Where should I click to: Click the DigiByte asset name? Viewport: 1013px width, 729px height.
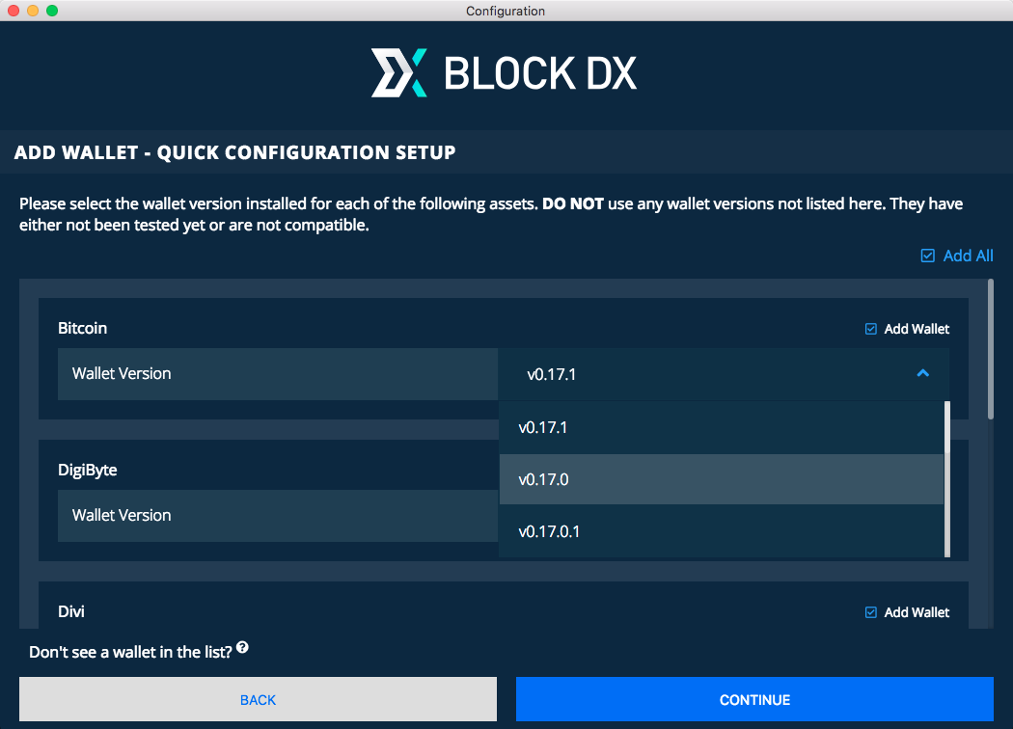[x=87, y=470]
